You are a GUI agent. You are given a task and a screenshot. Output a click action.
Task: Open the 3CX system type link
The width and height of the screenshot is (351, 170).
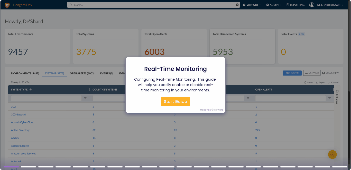(x=13, y=107)
